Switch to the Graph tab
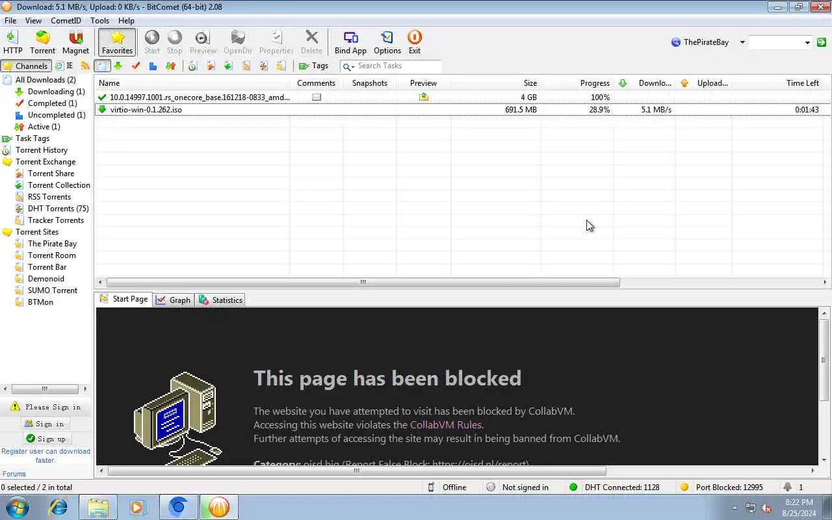 click(174, 300)
